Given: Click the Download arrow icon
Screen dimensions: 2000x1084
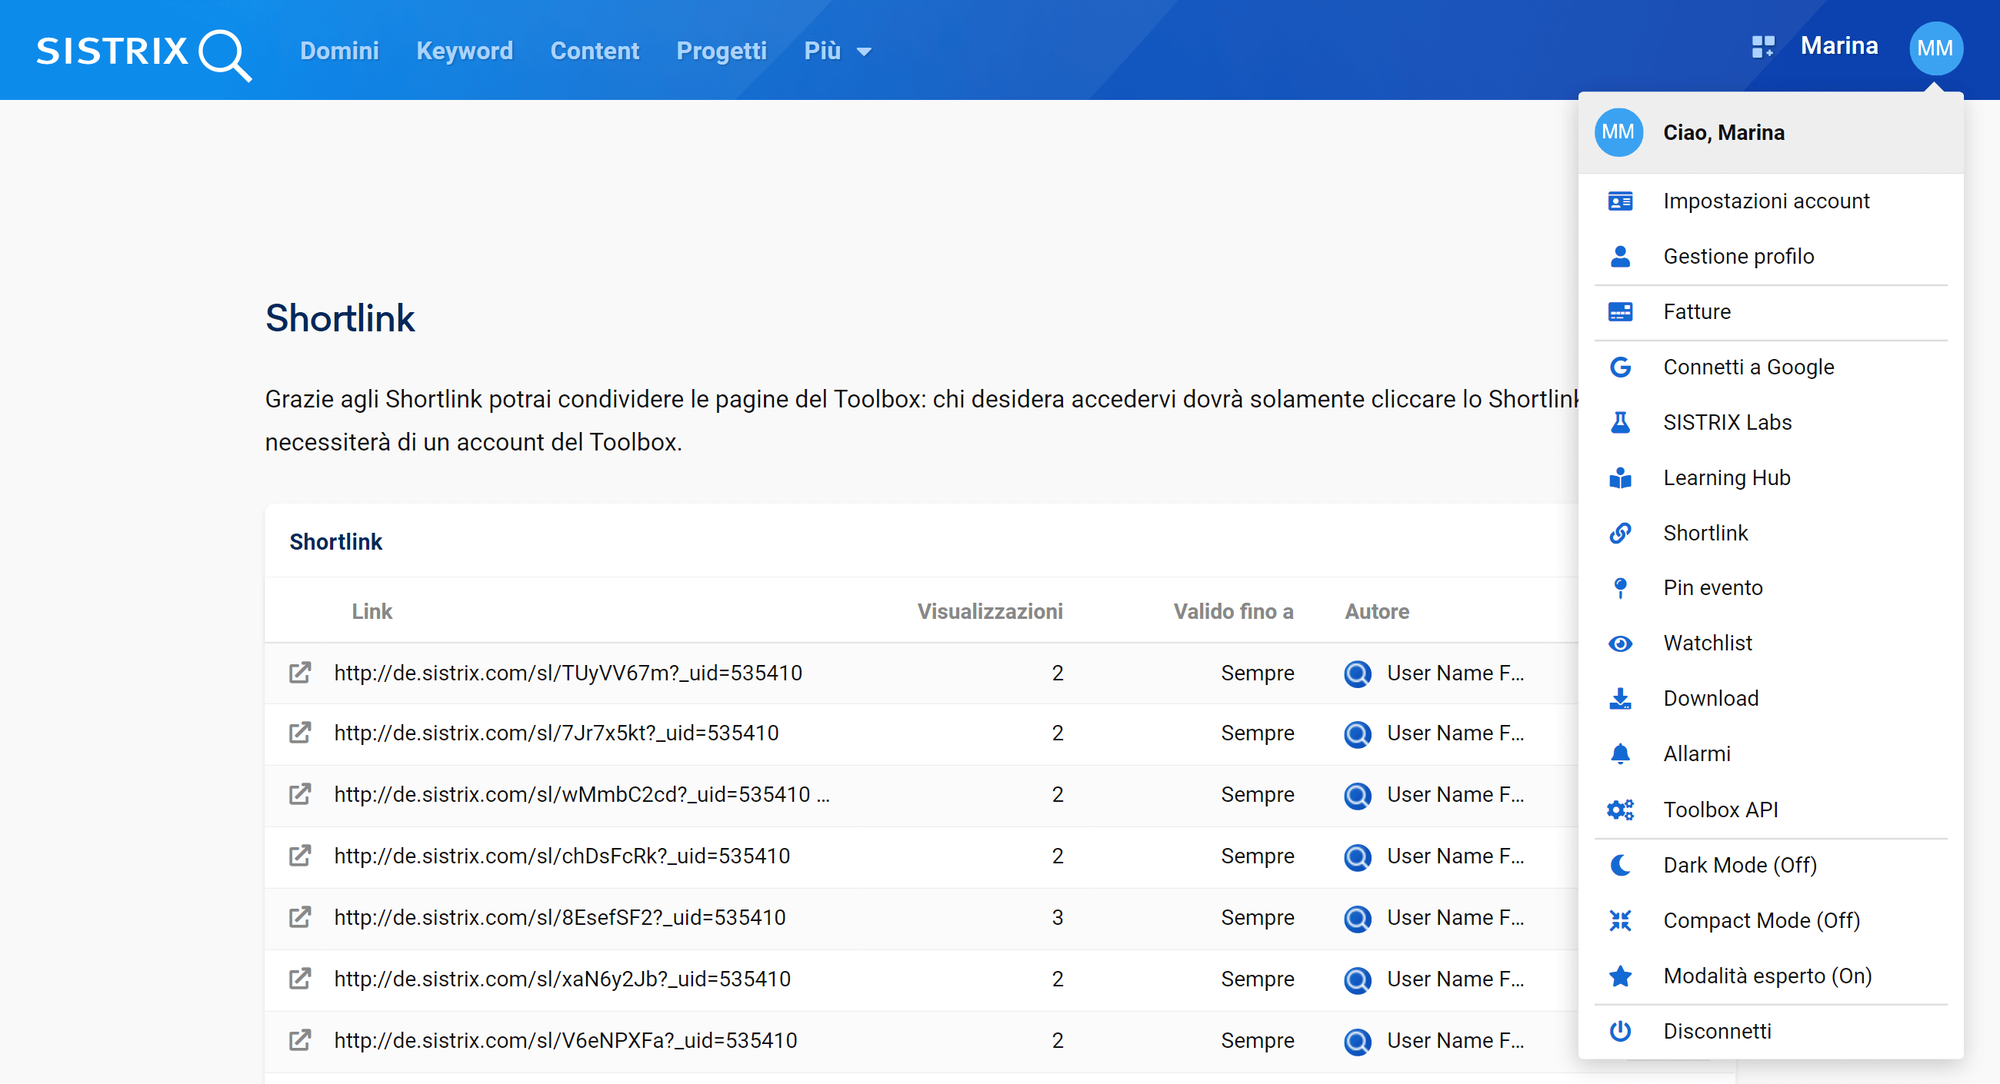Looking at the screenshot, I should pyautogui.click(x=1620, y=699).
